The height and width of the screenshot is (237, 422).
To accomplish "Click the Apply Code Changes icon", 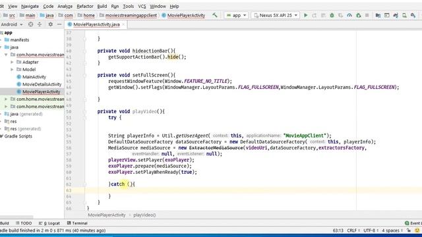I will point(323,15).
